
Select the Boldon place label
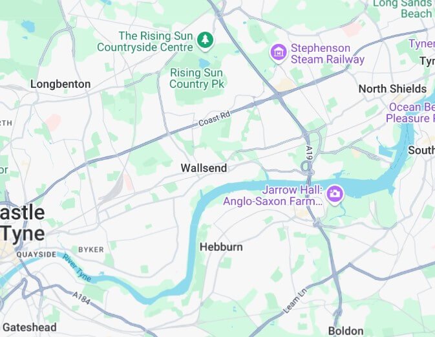(346, 331)
